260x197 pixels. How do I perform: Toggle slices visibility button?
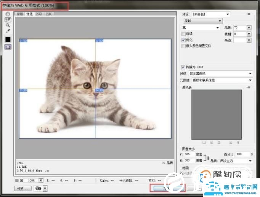click(x=8, y=47)
